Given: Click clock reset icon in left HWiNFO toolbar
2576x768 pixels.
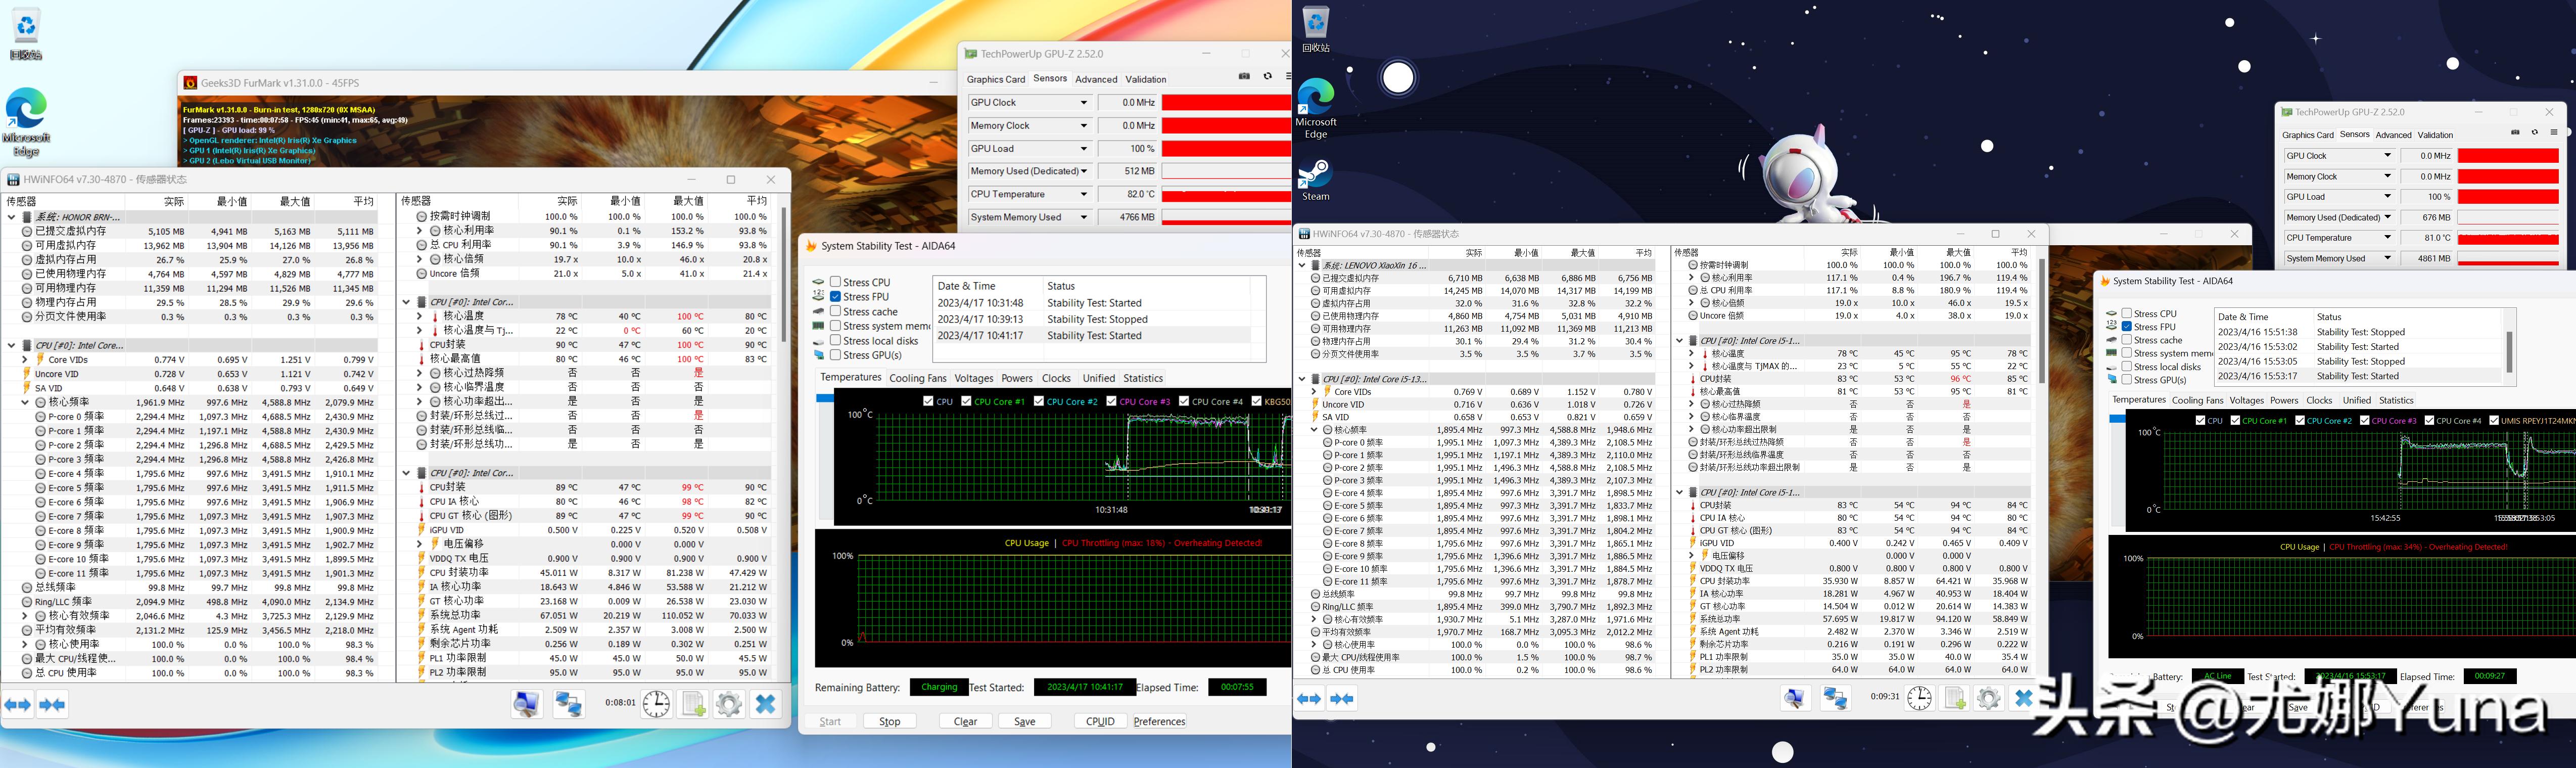Looking at the screenshot, I should pyautogui.click(x=656, y=704).
